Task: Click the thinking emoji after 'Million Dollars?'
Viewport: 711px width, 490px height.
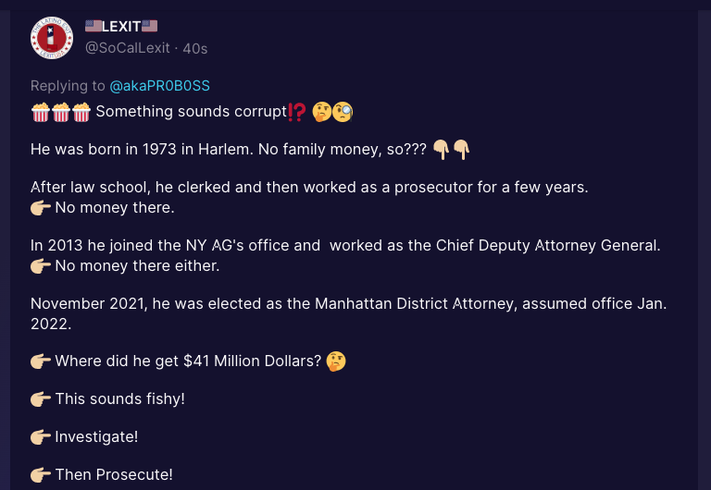Action: [336, 361]
